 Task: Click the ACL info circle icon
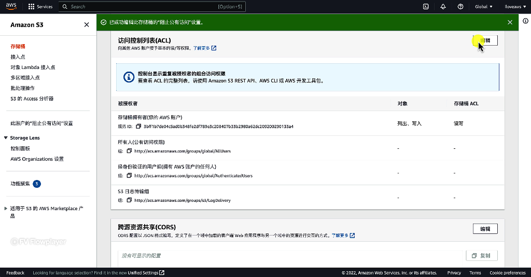point(129,77)
